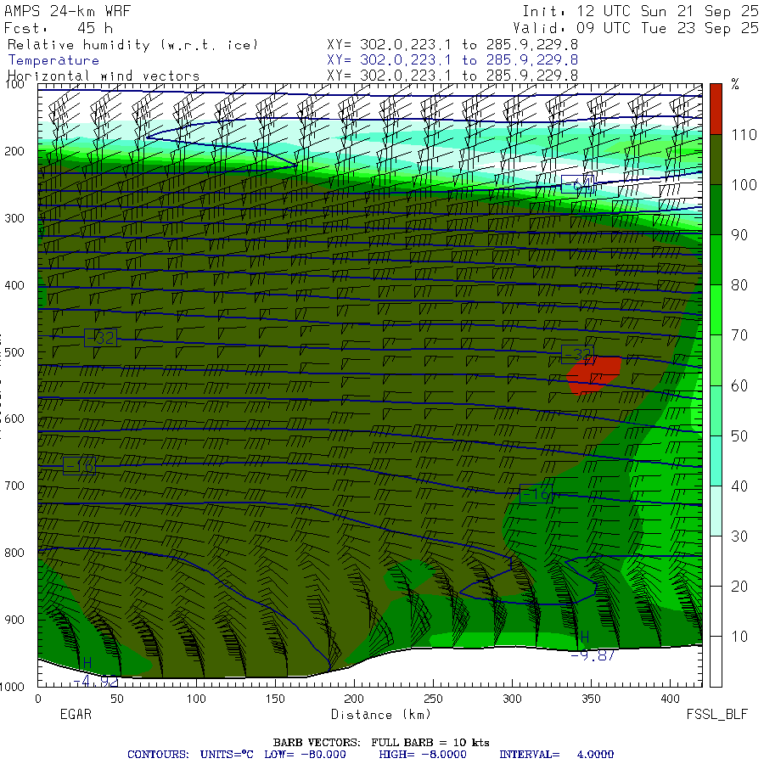Click the "200" pressure axis label
The width and height of the screenshot is (764, 764).
point(14,151)
